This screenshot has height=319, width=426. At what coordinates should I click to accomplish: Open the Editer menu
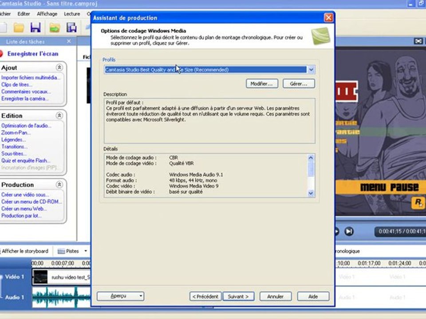point(24,14)
